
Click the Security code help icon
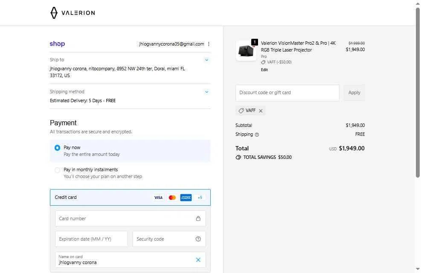(198, 239)
